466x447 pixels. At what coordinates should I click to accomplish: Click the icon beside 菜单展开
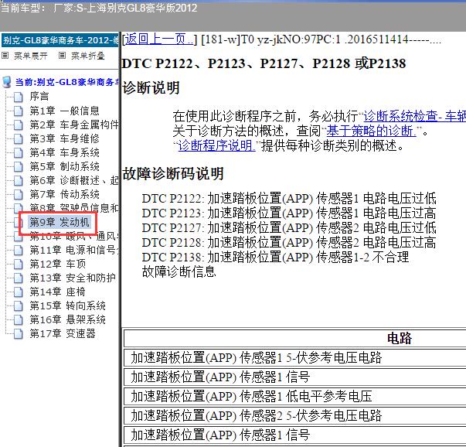coord(5,56)
